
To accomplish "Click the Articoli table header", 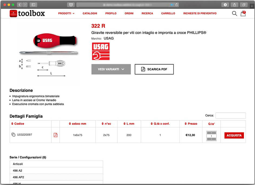I will point(56,164).
